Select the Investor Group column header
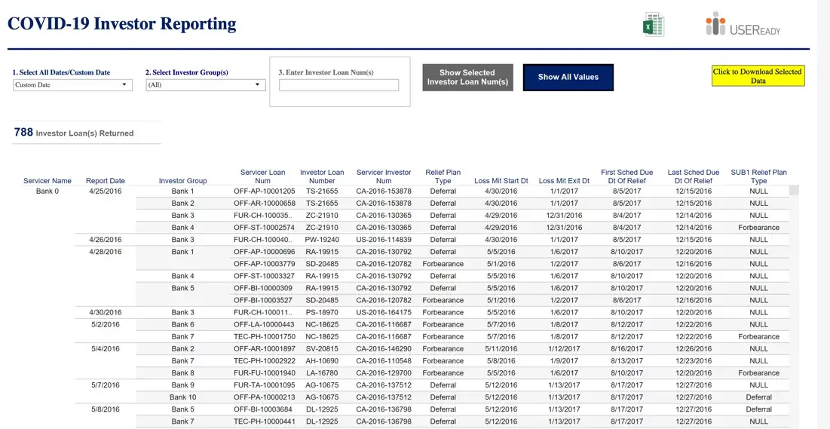The width and height of the screenshot is (830, 429). click(183, 181)
